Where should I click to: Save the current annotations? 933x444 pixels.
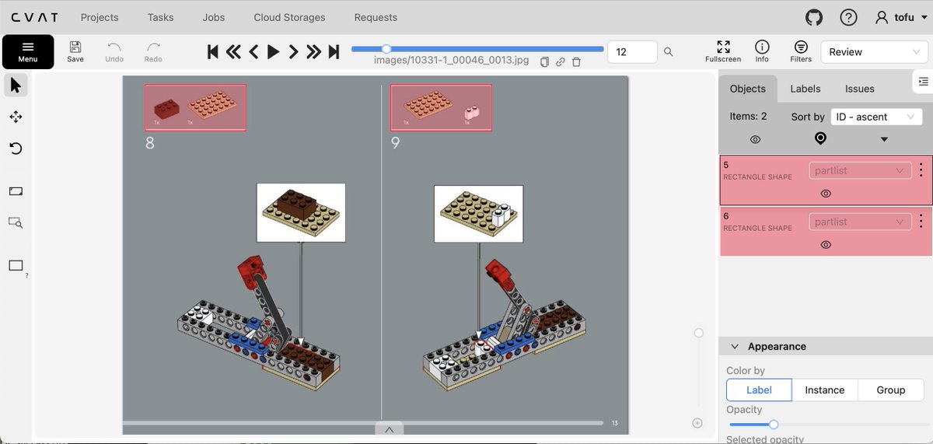[75, 51]
